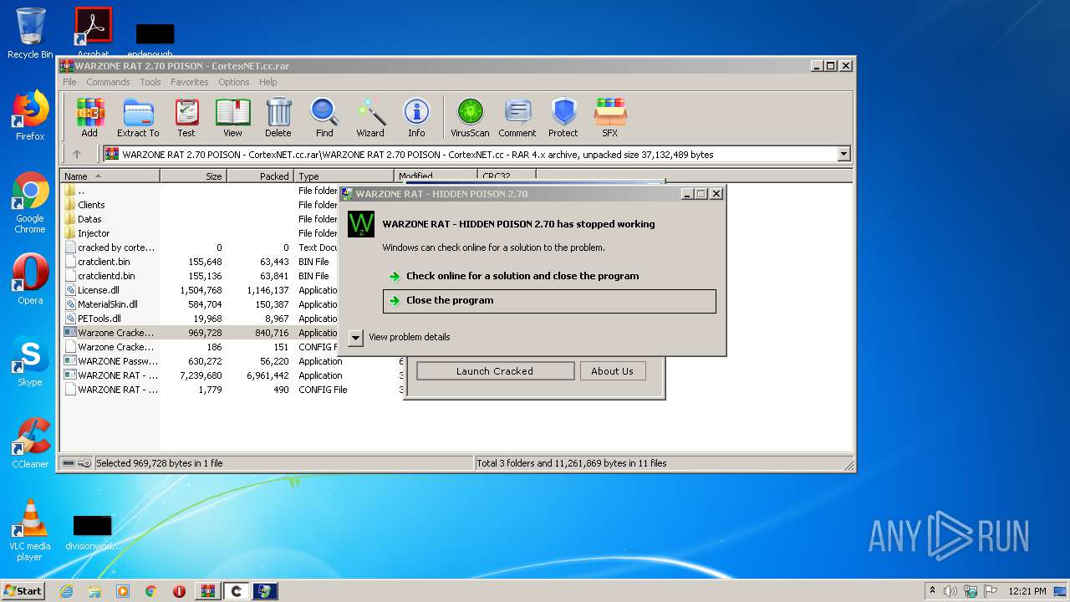Click the Extract To toolbar icon

pyautogui.click(x=138, y=118)
